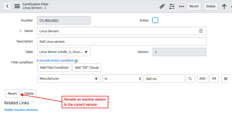Click the bottom Delete button
The height and width of the screenshot is (113, 232).
tap(29, 93)
